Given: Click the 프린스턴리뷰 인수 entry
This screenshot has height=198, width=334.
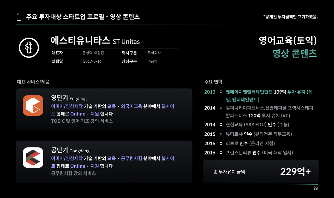Looking at the screenshot, I should click(259, 153).
